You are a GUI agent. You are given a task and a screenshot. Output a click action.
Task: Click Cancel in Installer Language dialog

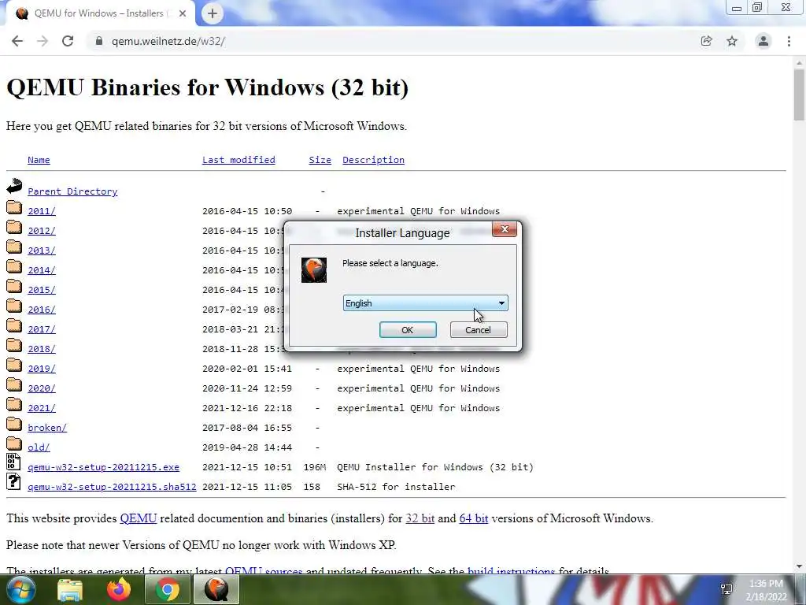point(478,330)
